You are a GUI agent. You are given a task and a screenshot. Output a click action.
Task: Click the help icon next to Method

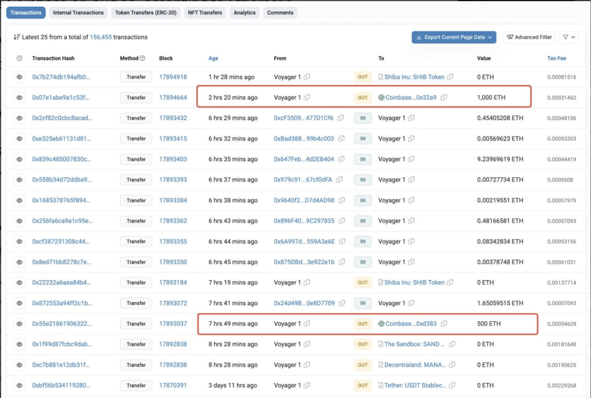[x=143, y=58]
